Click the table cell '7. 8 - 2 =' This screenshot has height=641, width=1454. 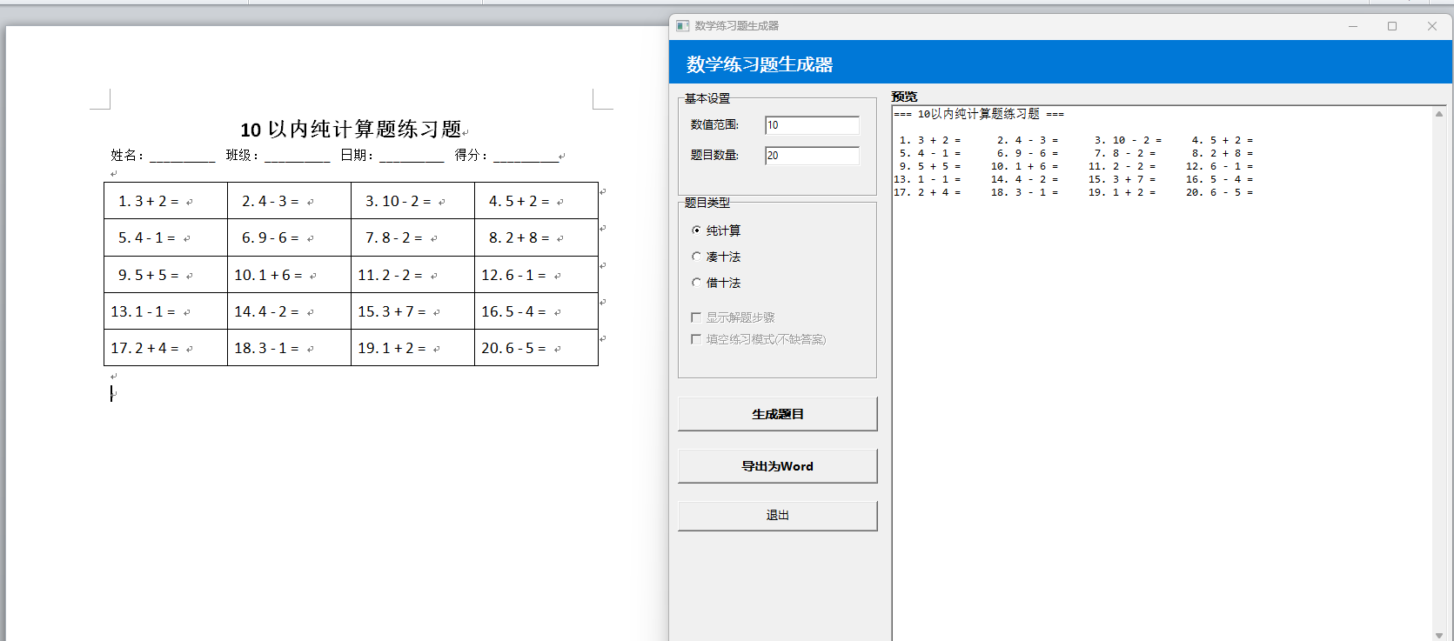coord(412,237)
